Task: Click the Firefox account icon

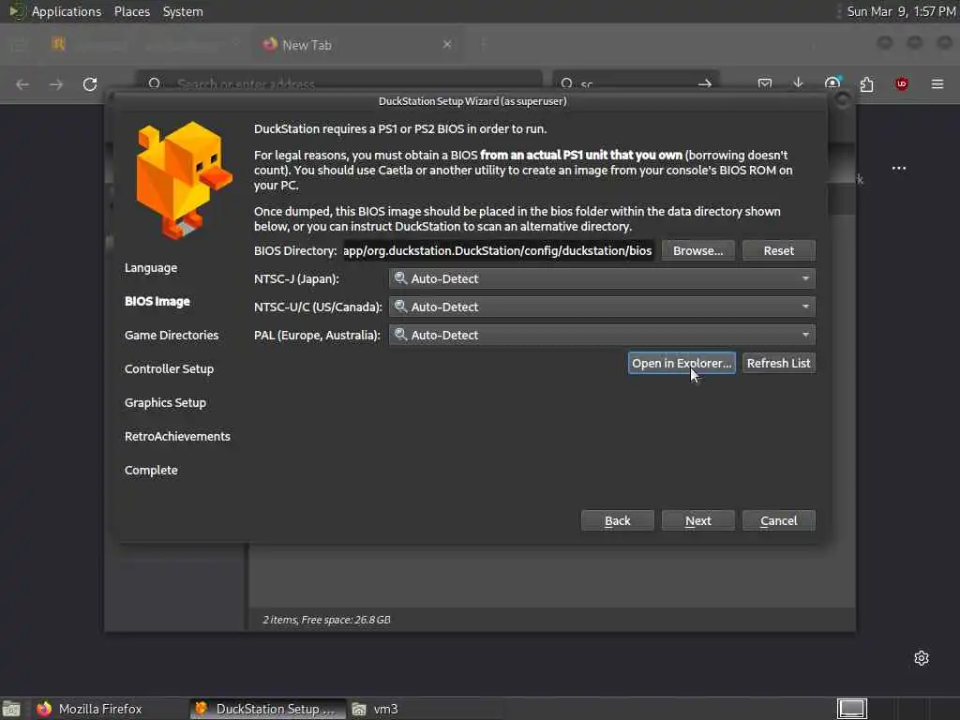Action: click(x=832, y=82)
